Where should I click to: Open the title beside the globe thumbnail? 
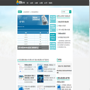click(x=47, y=76)
